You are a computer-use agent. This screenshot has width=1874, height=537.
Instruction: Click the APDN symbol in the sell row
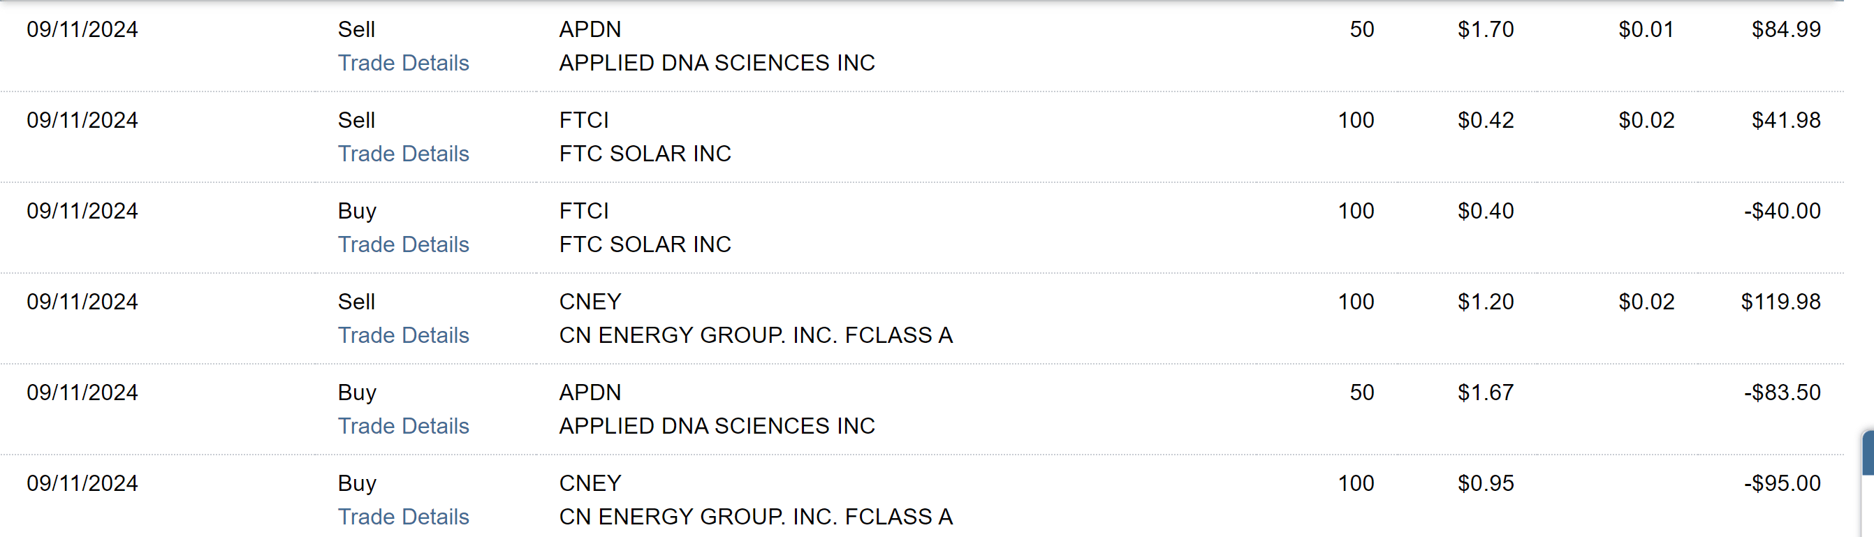click(590, 29)
